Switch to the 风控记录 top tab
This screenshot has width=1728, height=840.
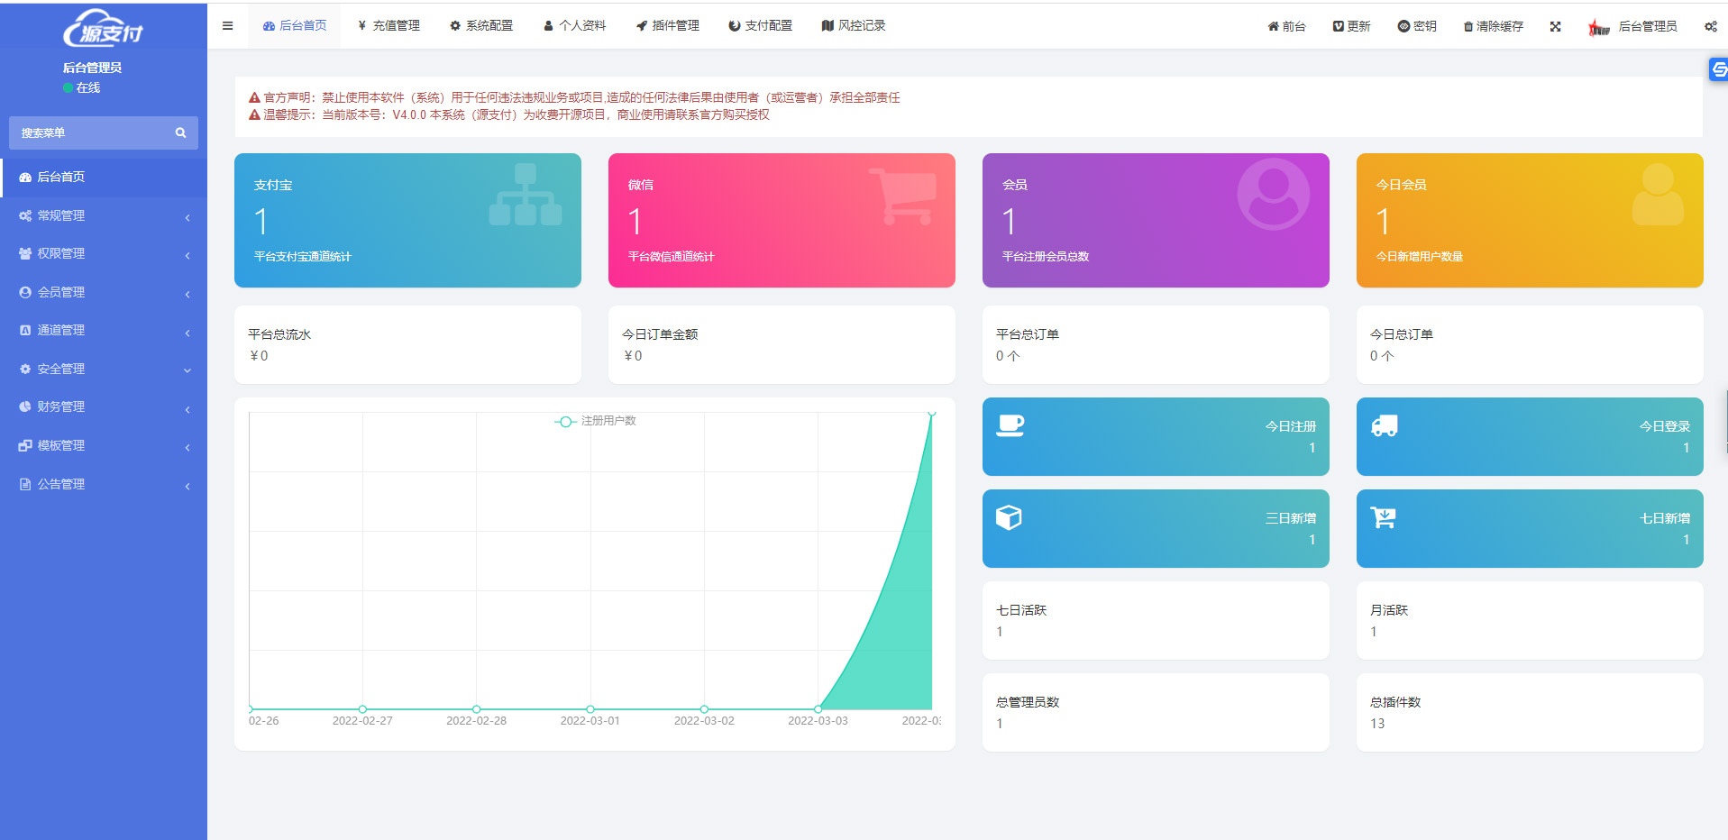click(853, 26)
